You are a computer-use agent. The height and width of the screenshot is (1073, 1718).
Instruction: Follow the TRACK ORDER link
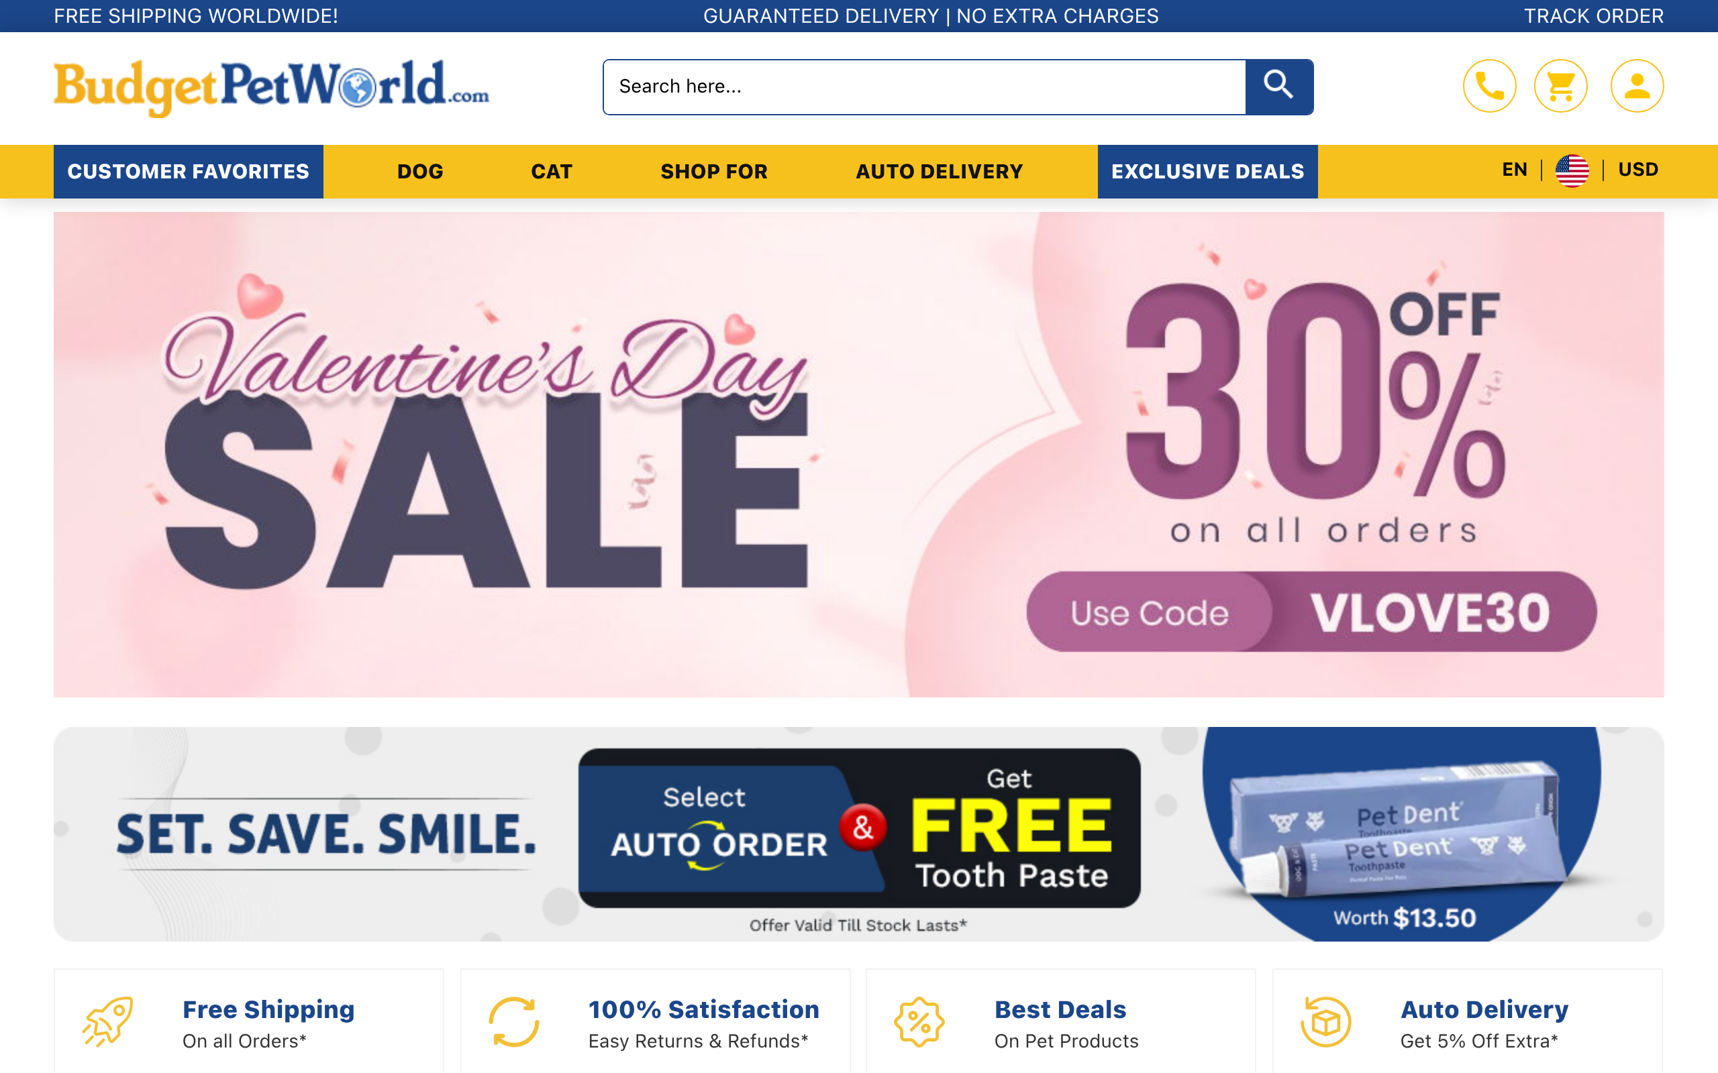[x=1594, y=15]
